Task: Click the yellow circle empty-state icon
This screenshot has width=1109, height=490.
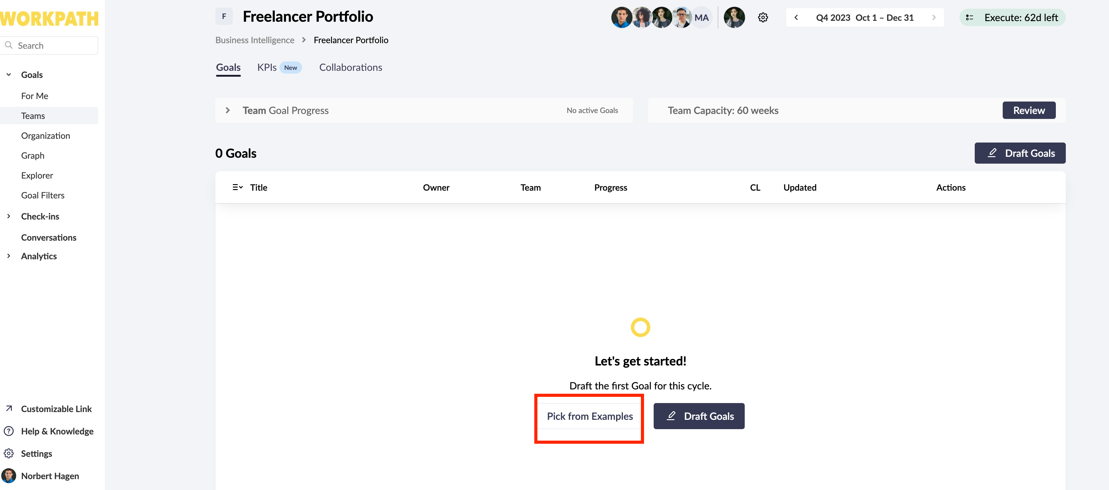Action: tap(640, 327)
